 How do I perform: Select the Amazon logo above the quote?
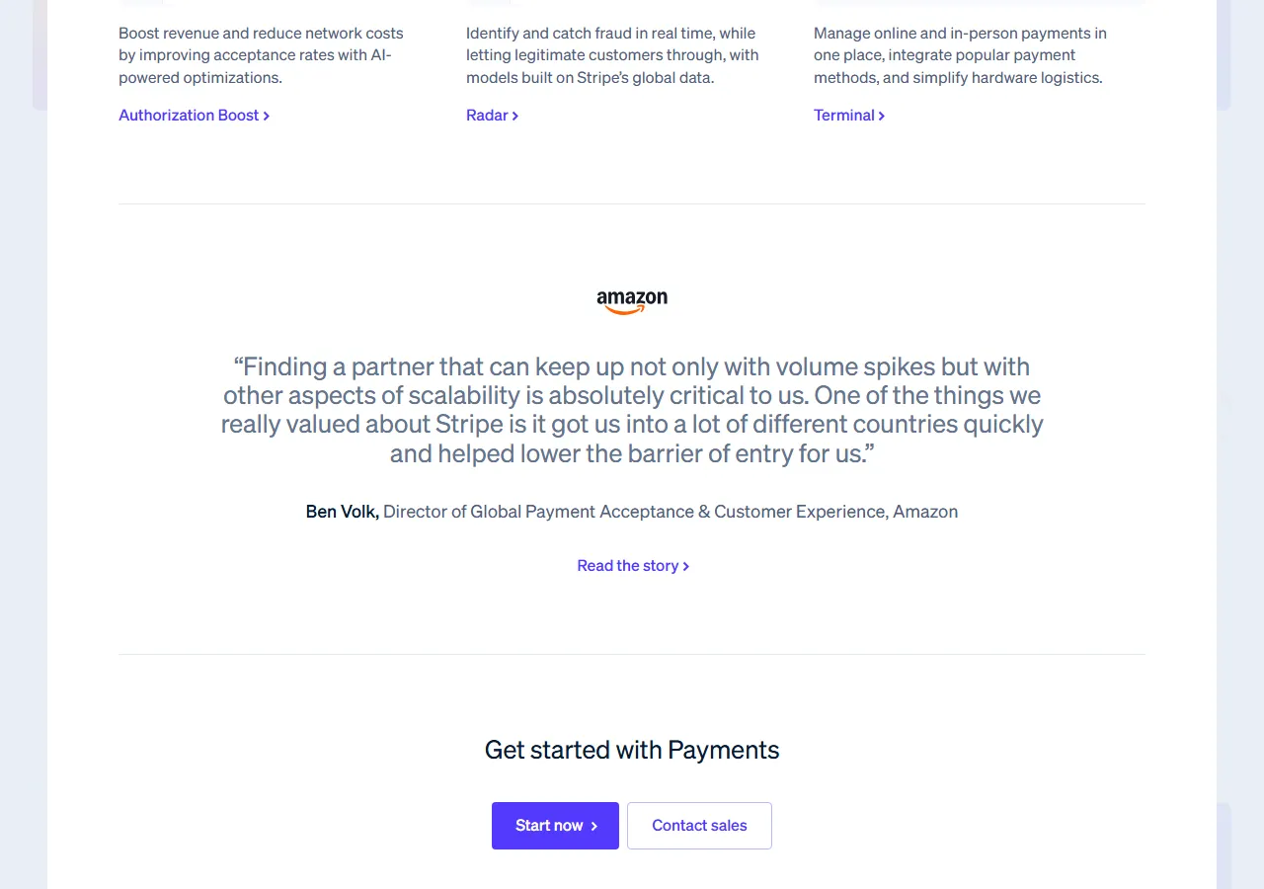[632, 301]
